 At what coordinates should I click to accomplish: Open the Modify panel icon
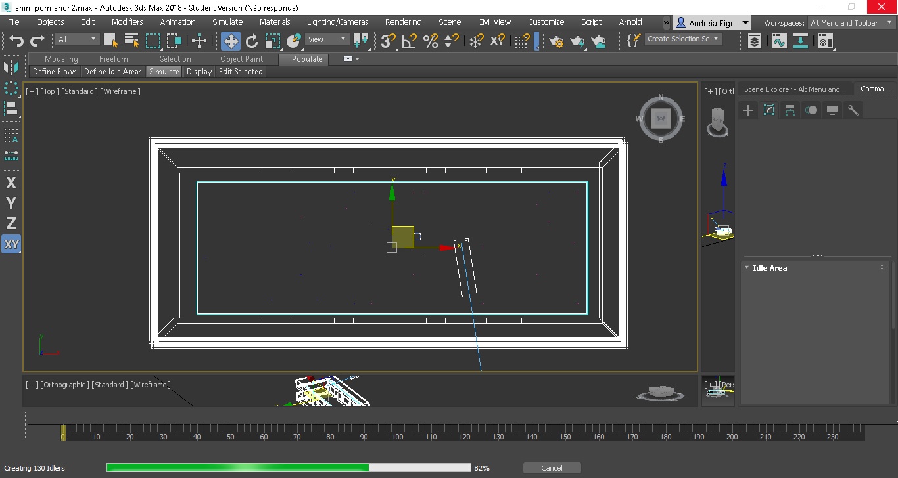tap(769, 110)
